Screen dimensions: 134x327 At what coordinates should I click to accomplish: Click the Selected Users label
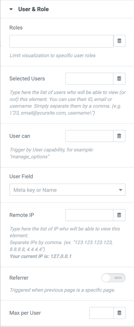tap(27, 79)
